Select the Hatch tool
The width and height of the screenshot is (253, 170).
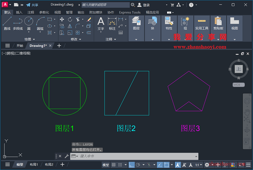tap(49, 33)
